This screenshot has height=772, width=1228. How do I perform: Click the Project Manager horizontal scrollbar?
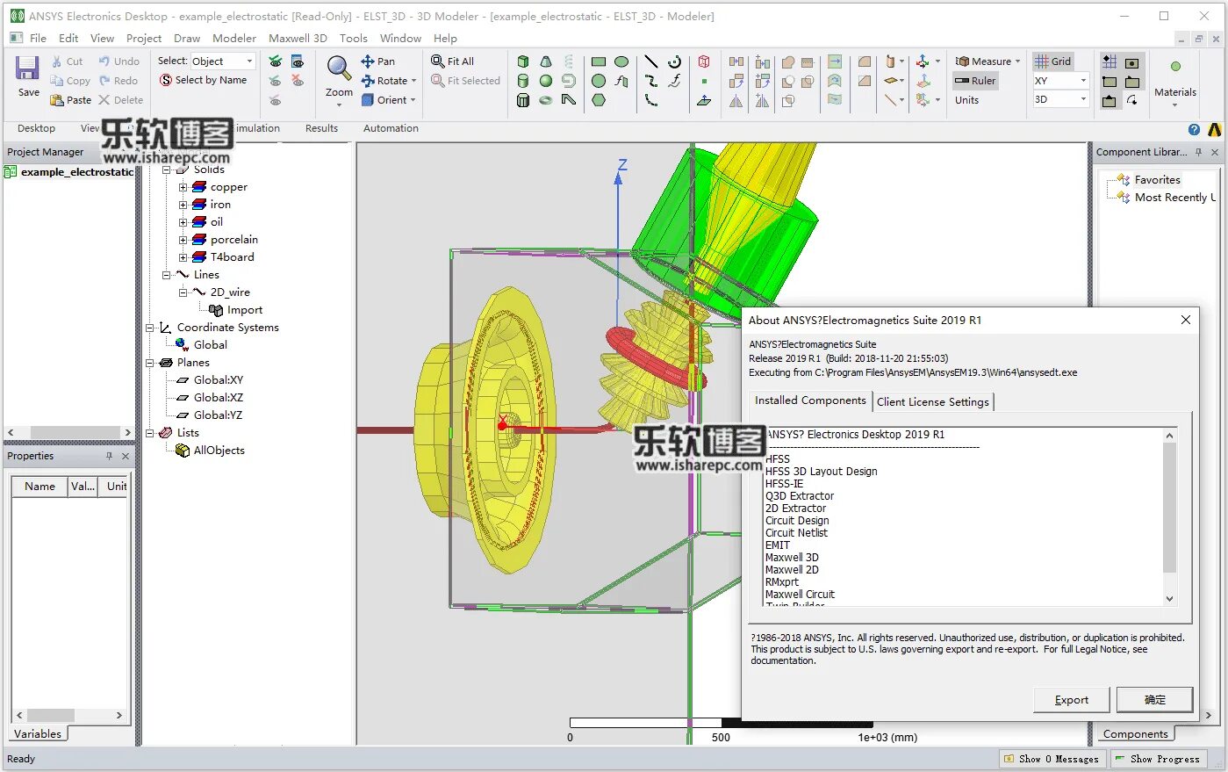point(68,432)
